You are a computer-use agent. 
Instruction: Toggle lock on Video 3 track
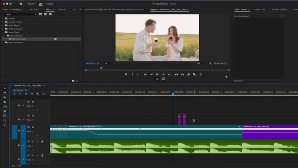tap(19, 105)
